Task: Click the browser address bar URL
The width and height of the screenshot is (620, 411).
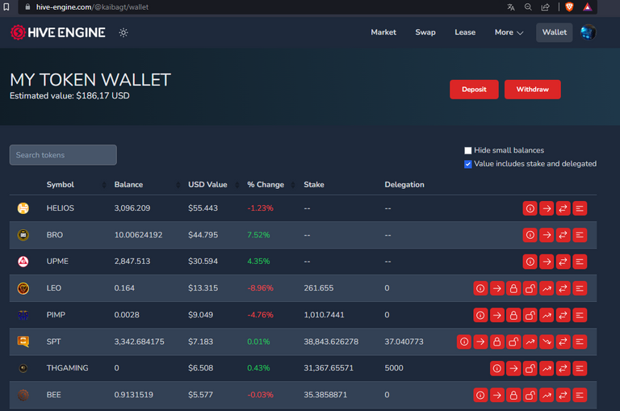Action: 92,7
